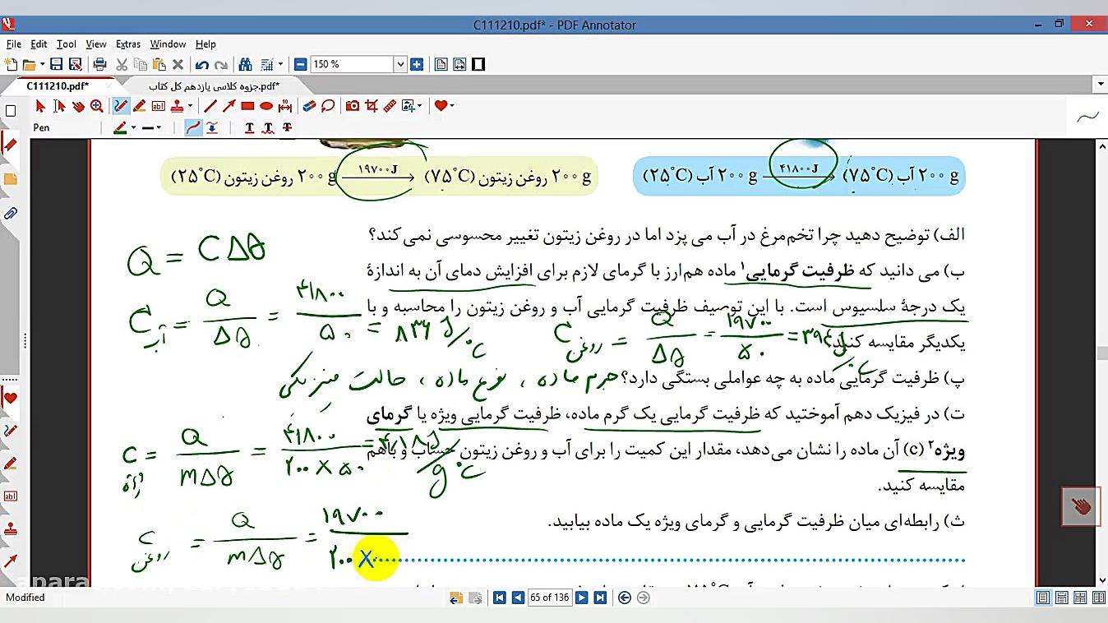Select the Eraser tool

tap(309, 106)
